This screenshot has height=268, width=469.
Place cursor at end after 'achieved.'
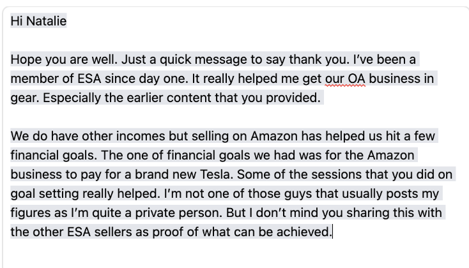coord(333,232)
